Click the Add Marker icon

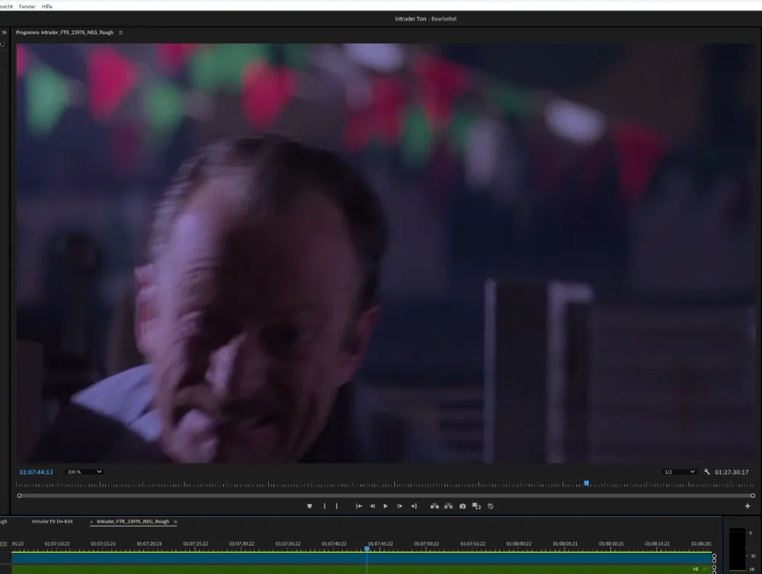click(309, 506)
